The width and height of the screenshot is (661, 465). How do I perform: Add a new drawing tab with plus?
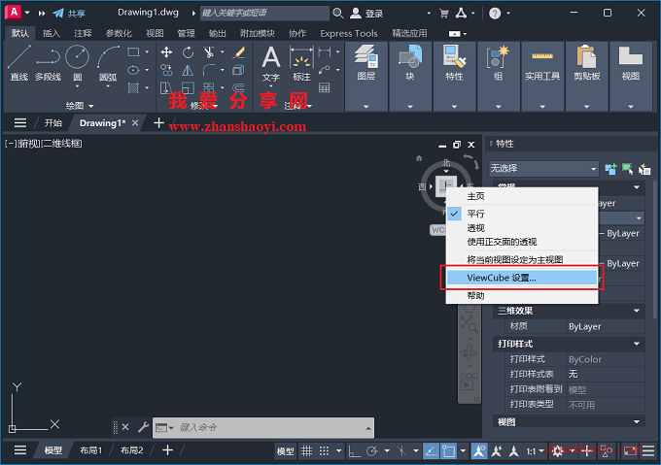click(x=158, y=123)
